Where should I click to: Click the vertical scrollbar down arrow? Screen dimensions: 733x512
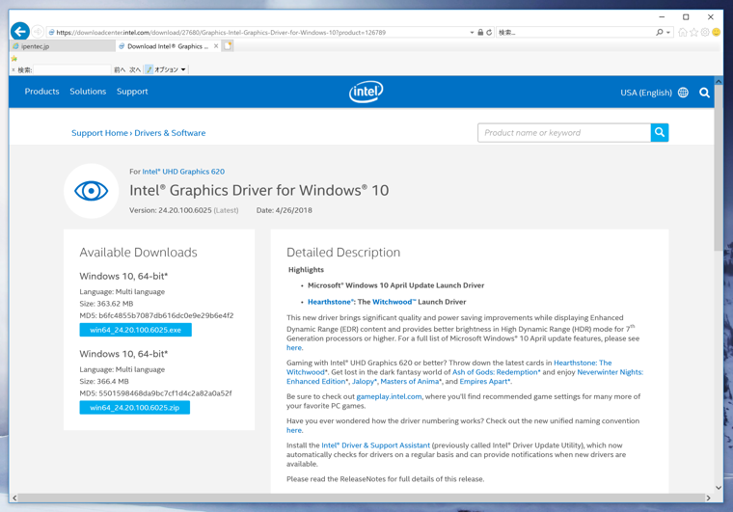tap(719, 487)
